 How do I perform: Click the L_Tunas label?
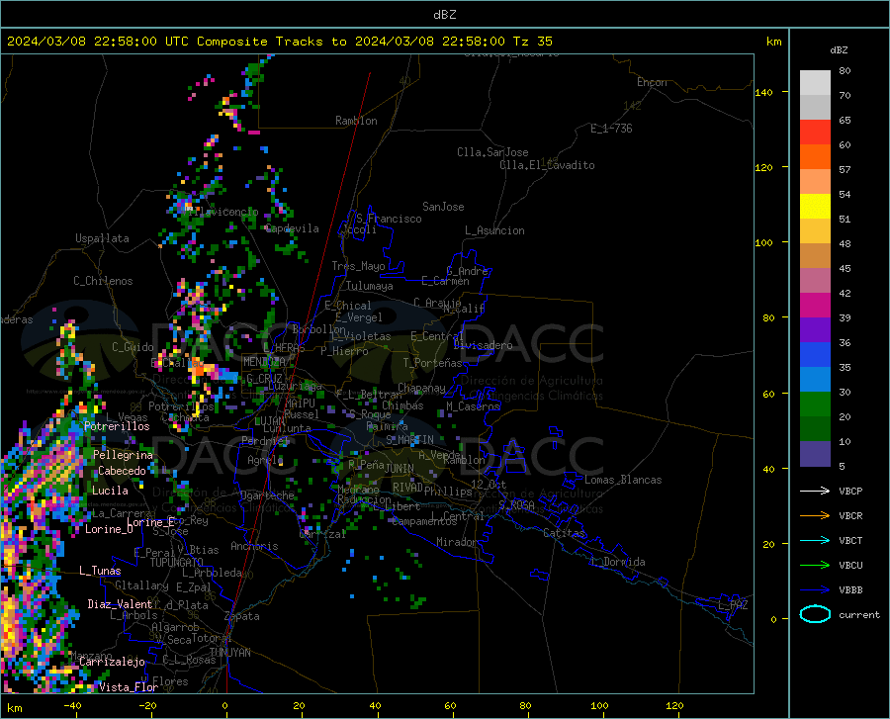coord(100,571)
